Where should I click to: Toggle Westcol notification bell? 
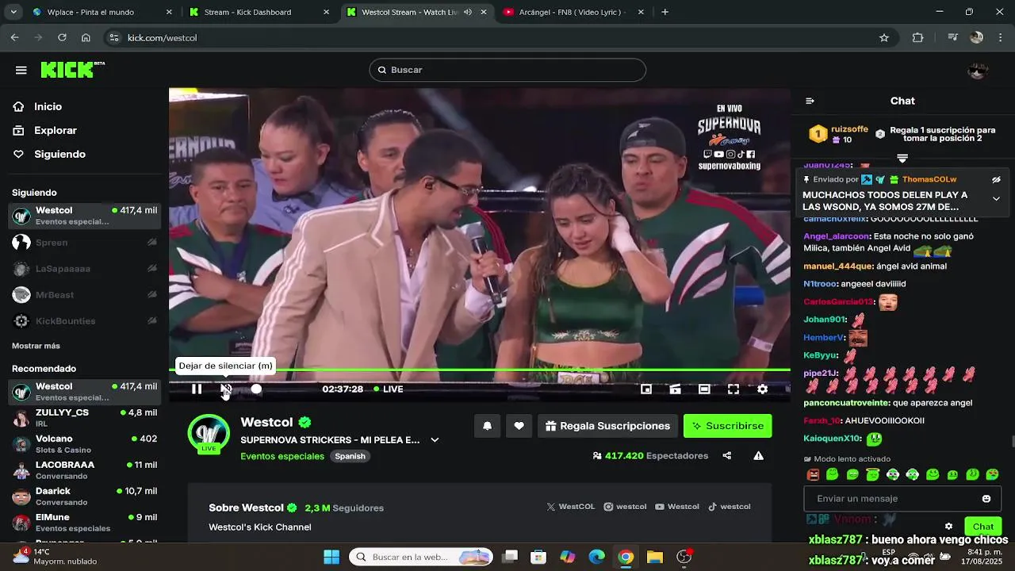pos(487,426)
